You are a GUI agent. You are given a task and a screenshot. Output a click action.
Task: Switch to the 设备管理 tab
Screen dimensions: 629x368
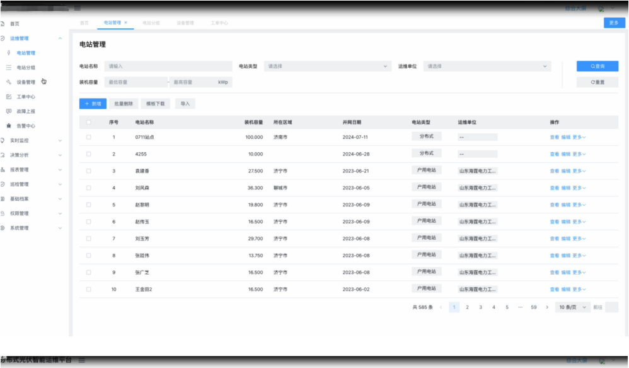click(185, 23)
